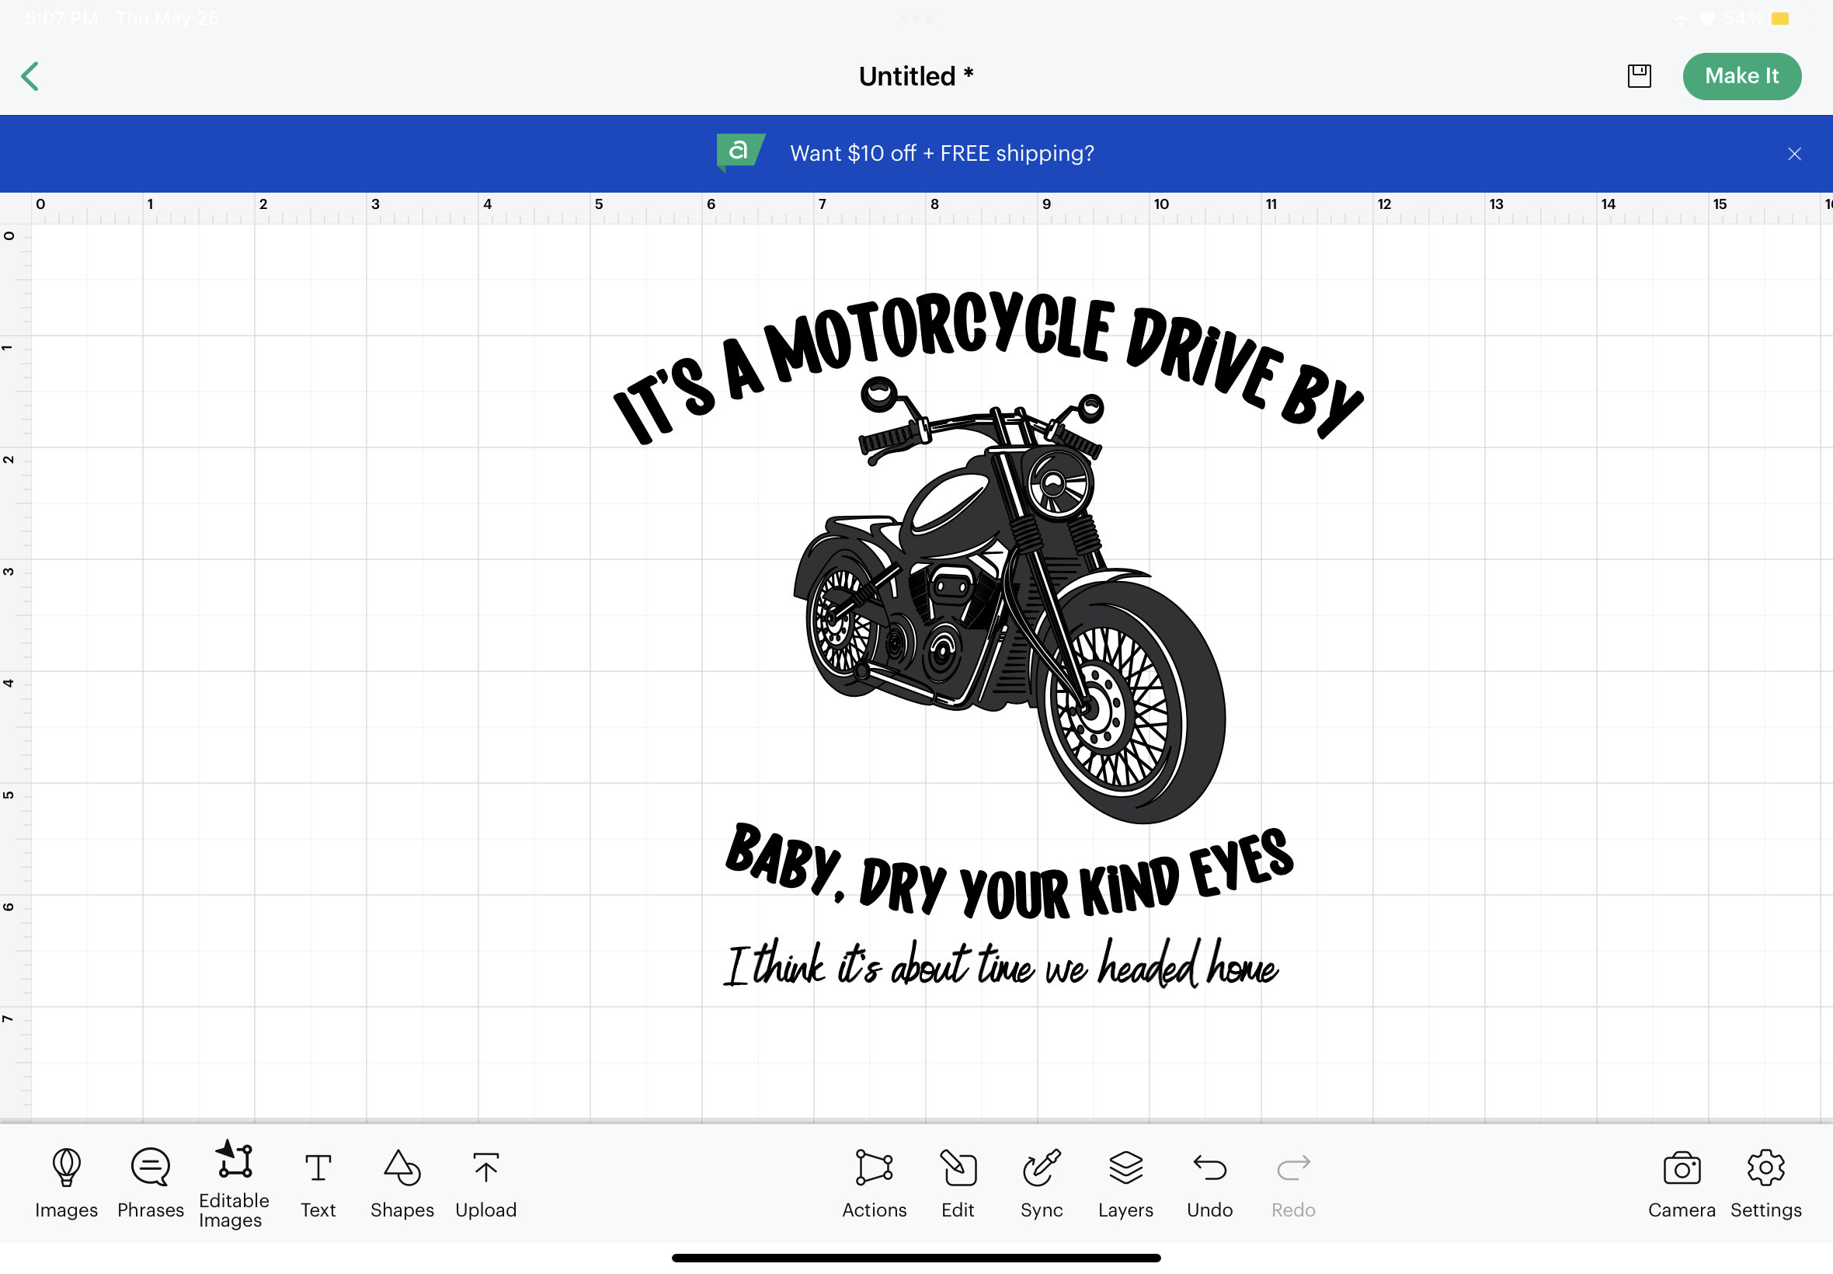Open canvas Settings
1833x1274 pixels.
(x=1765, y=1185)
